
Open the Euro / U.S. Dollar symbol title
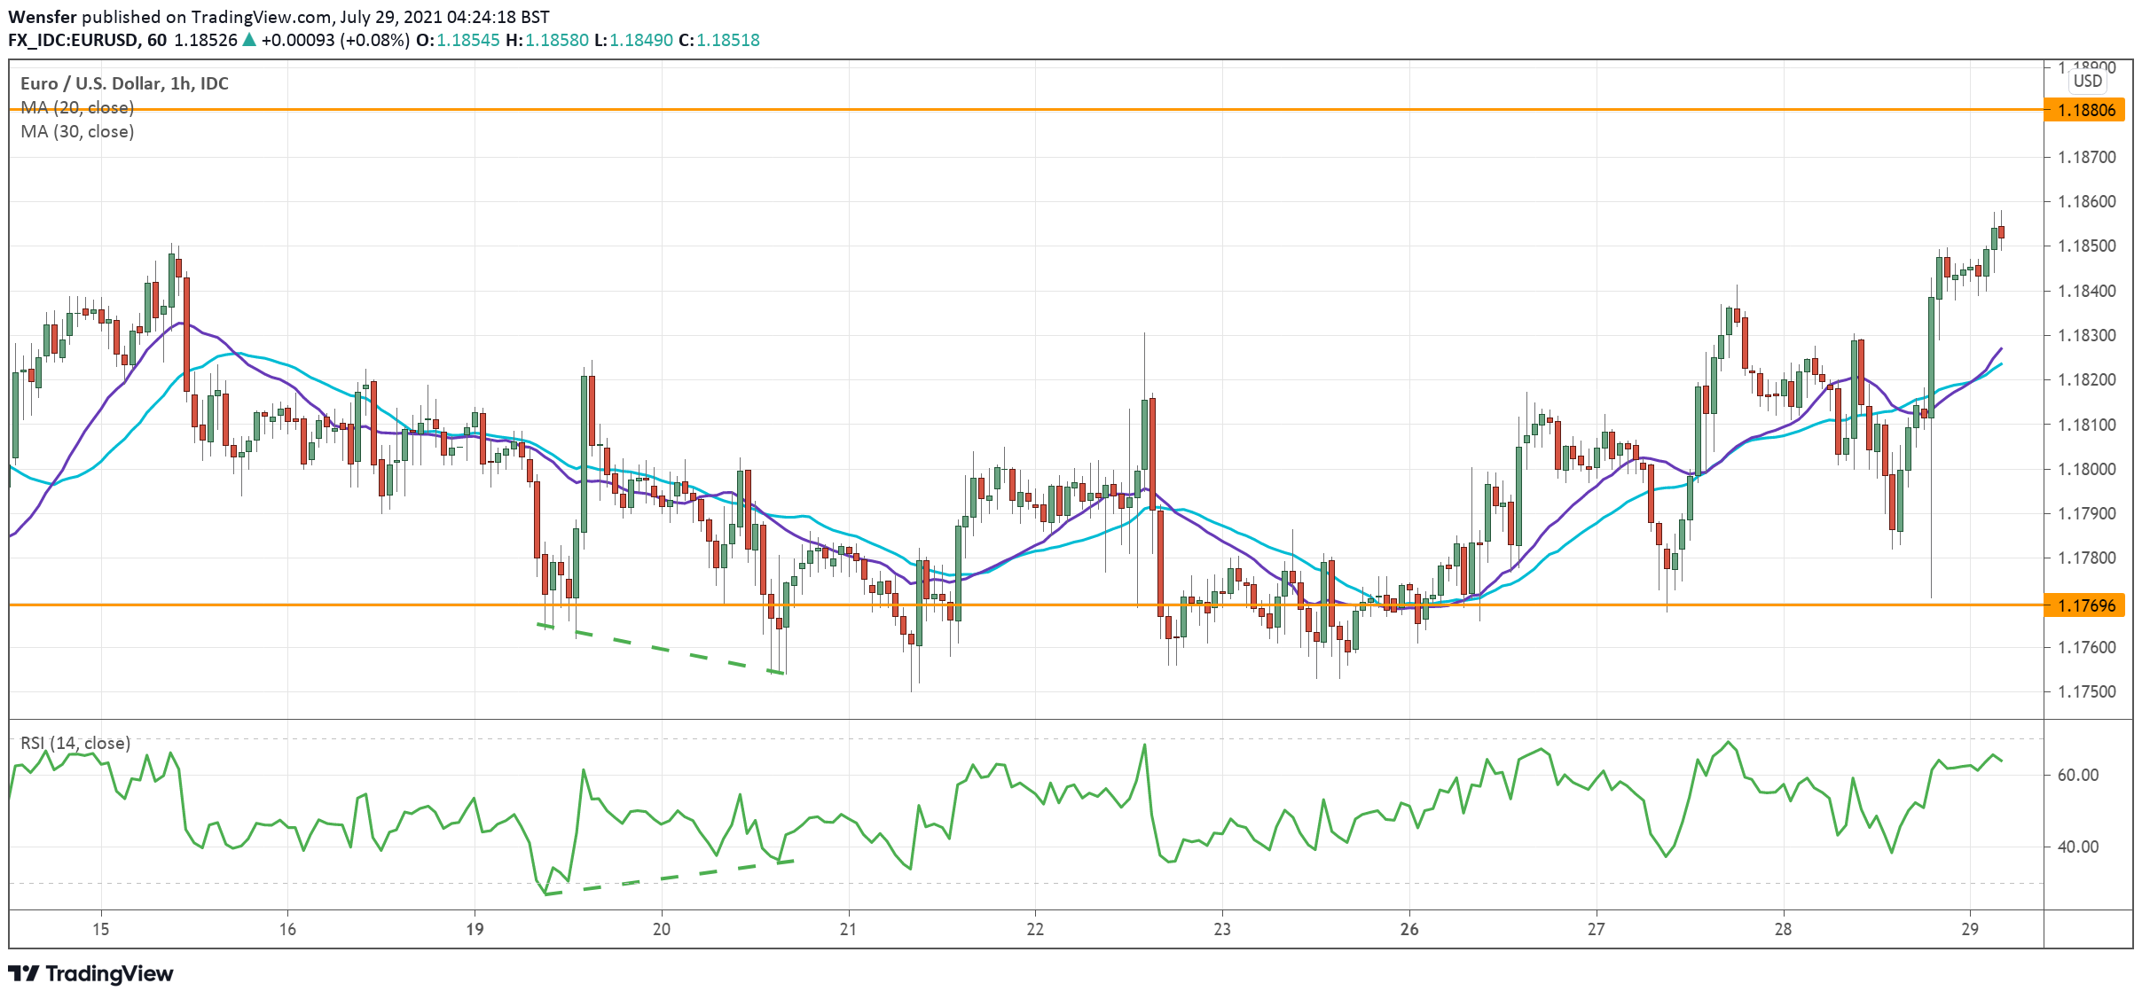pos(124,83)
